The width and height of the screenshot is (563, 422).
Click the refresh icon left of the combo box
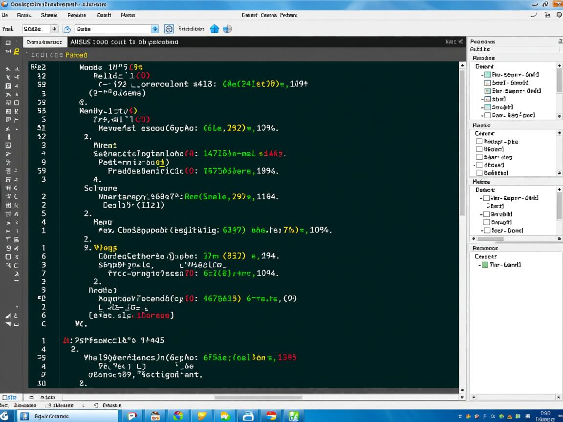(x=67, y=29)
